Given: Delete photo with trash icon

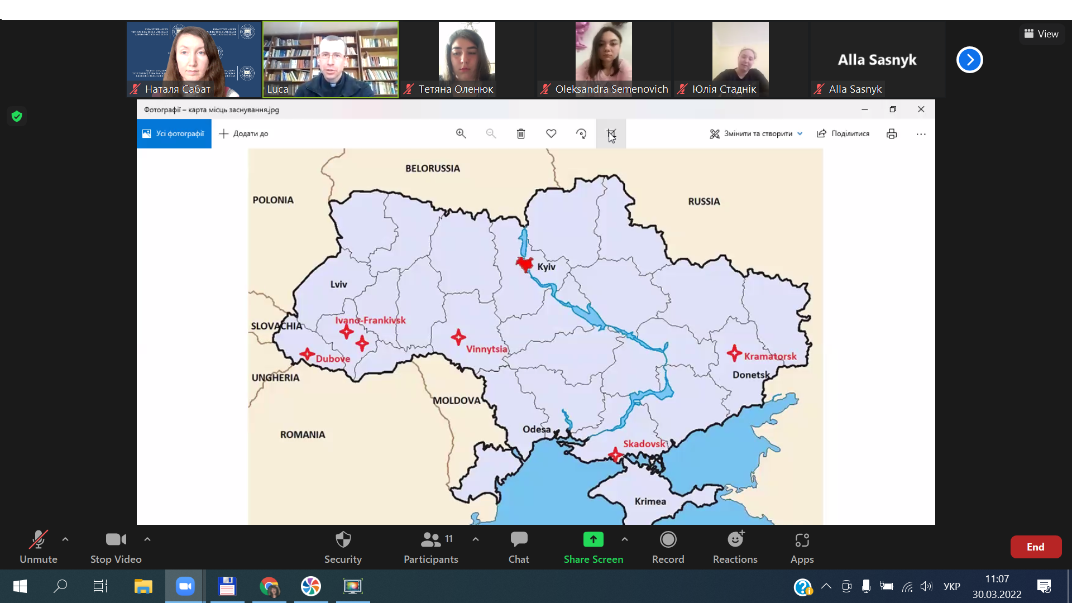Looking at the screenshot, I should click(520, 133).
